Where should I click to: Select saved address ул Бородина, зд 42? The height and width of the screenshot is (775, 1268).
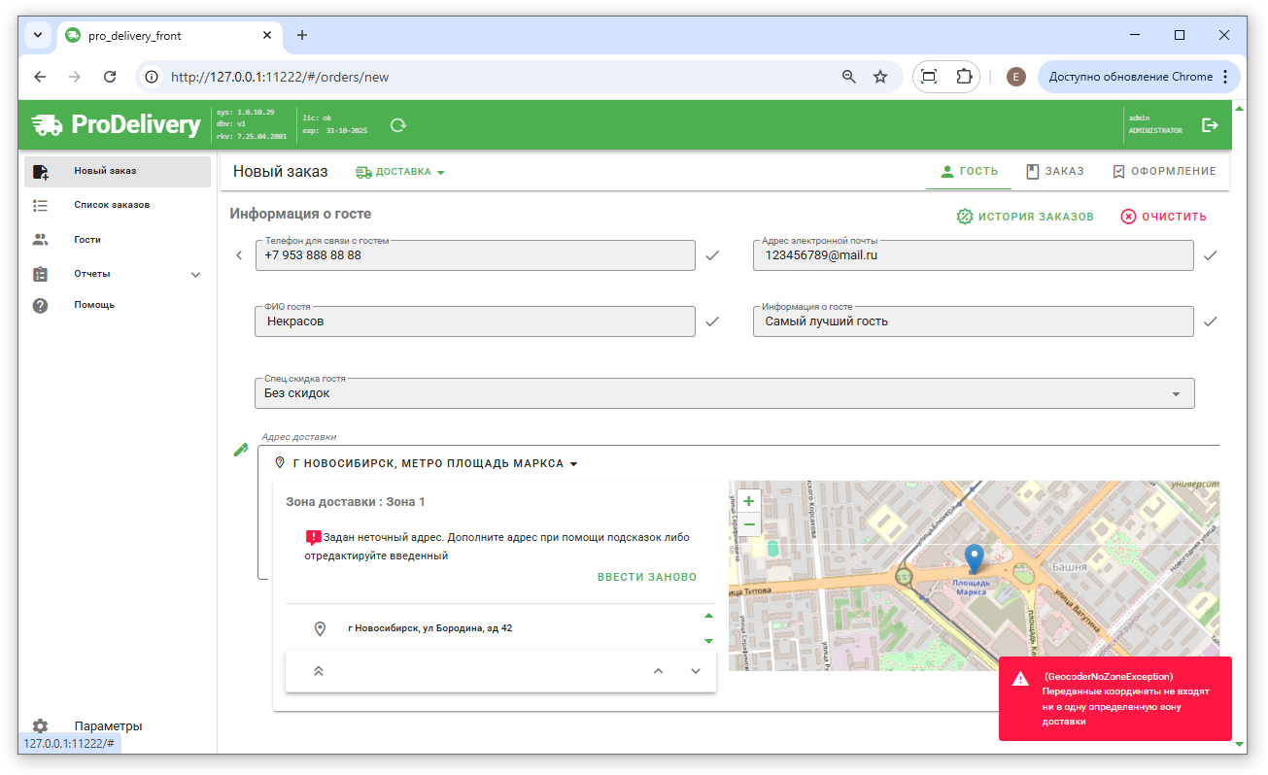pos(429,628)
